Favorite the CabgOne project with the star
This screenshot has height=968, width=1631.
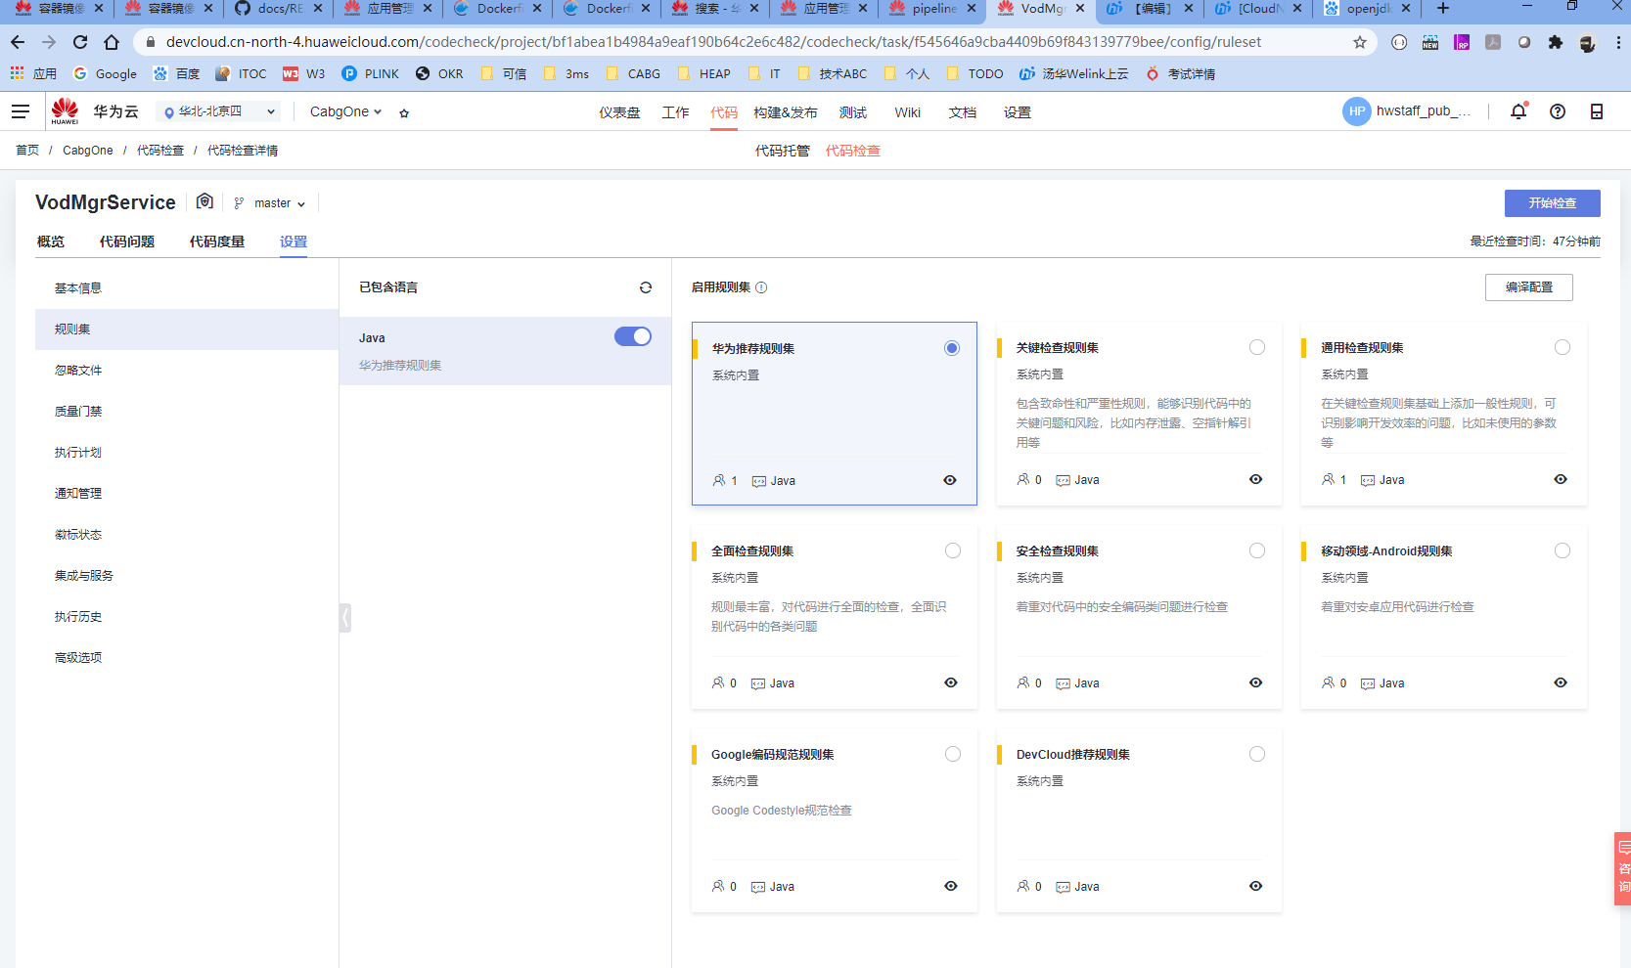pos(404,112)
